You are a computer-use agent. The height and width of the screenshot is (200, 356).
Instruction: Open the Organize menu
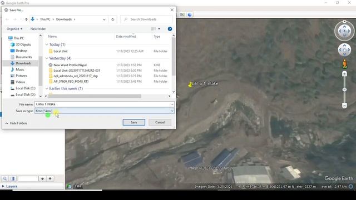click(x=14, y=29)
